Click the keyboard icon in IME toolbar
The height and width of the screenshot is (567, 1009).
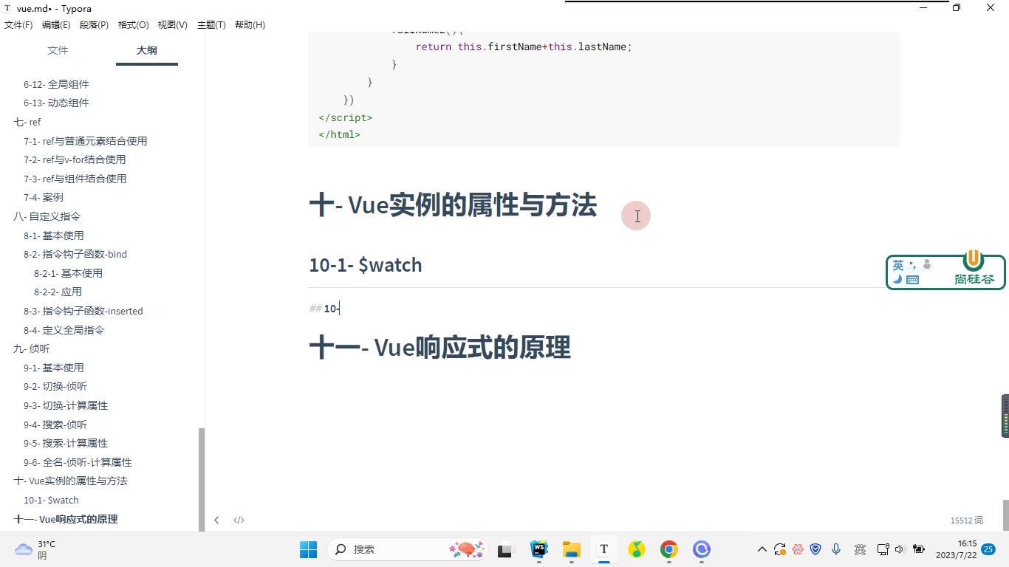tap(912, 280)
